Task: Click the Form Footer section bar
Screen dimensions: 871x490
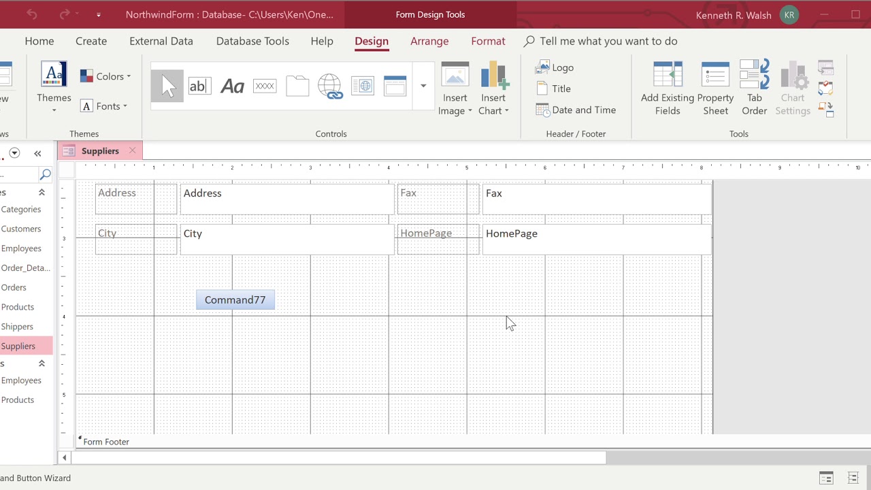Action: point(395,442)
